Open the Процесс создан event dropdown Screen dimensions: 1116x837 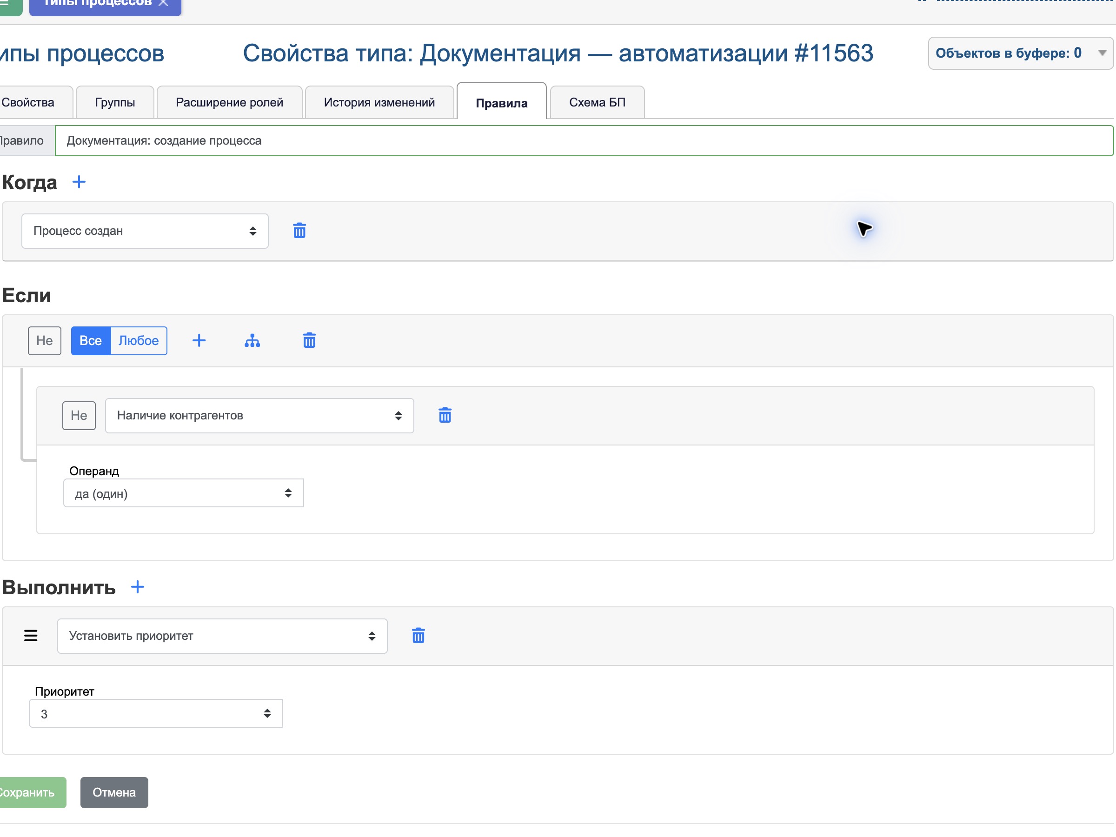(x=145, y=231)
